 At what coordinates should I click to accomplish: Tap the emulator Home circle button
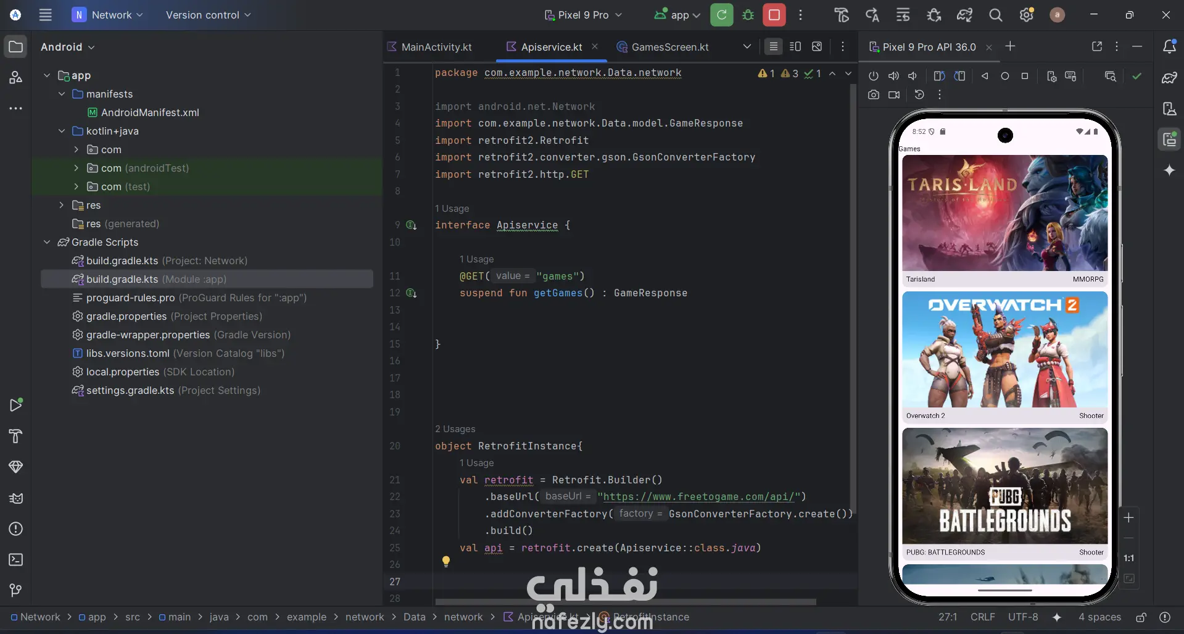1005,76
